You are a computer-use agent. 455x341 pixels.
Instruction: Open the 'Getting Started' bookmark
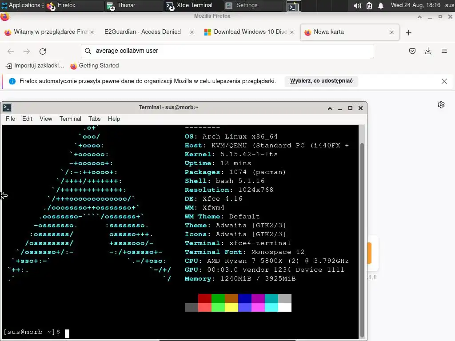pos(95,66)
